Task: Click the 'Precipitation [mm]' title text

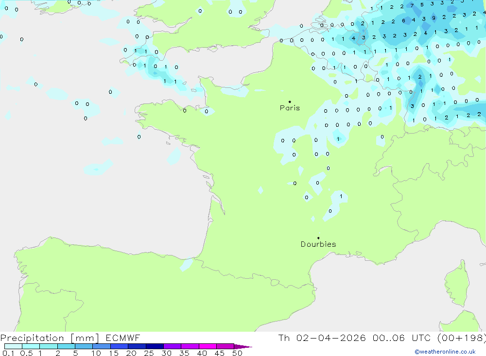Action: tap(50, 338)
